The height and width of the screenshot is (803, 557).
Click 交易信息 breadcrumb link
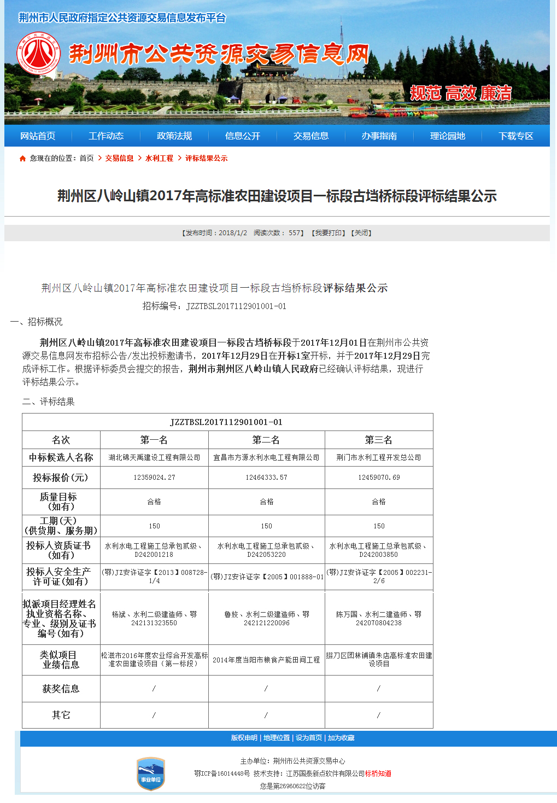click(119, 158)
